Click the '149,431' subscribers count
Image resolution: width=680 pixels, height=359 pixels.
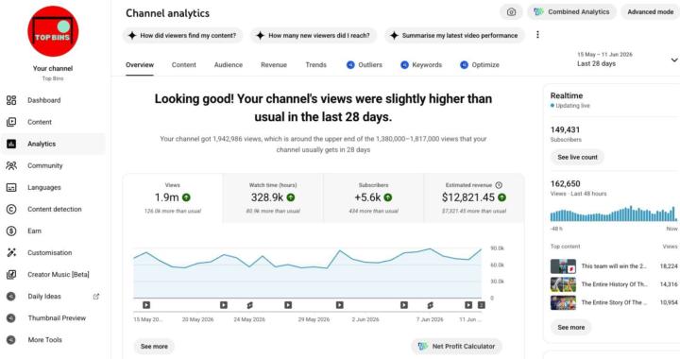pyautogui.click(x=565, y=129)
